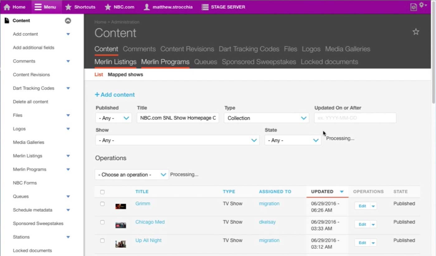Open the Type dropdown showing Collection
This screenshot has height=256, width=436.
266,118
